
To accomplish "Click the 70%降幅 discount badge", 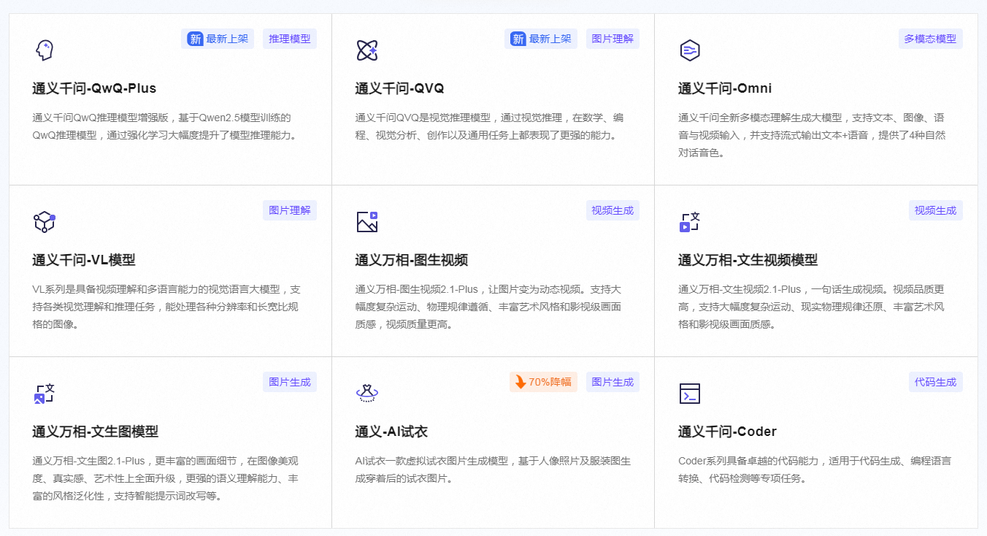I will [x=543, y=382].
